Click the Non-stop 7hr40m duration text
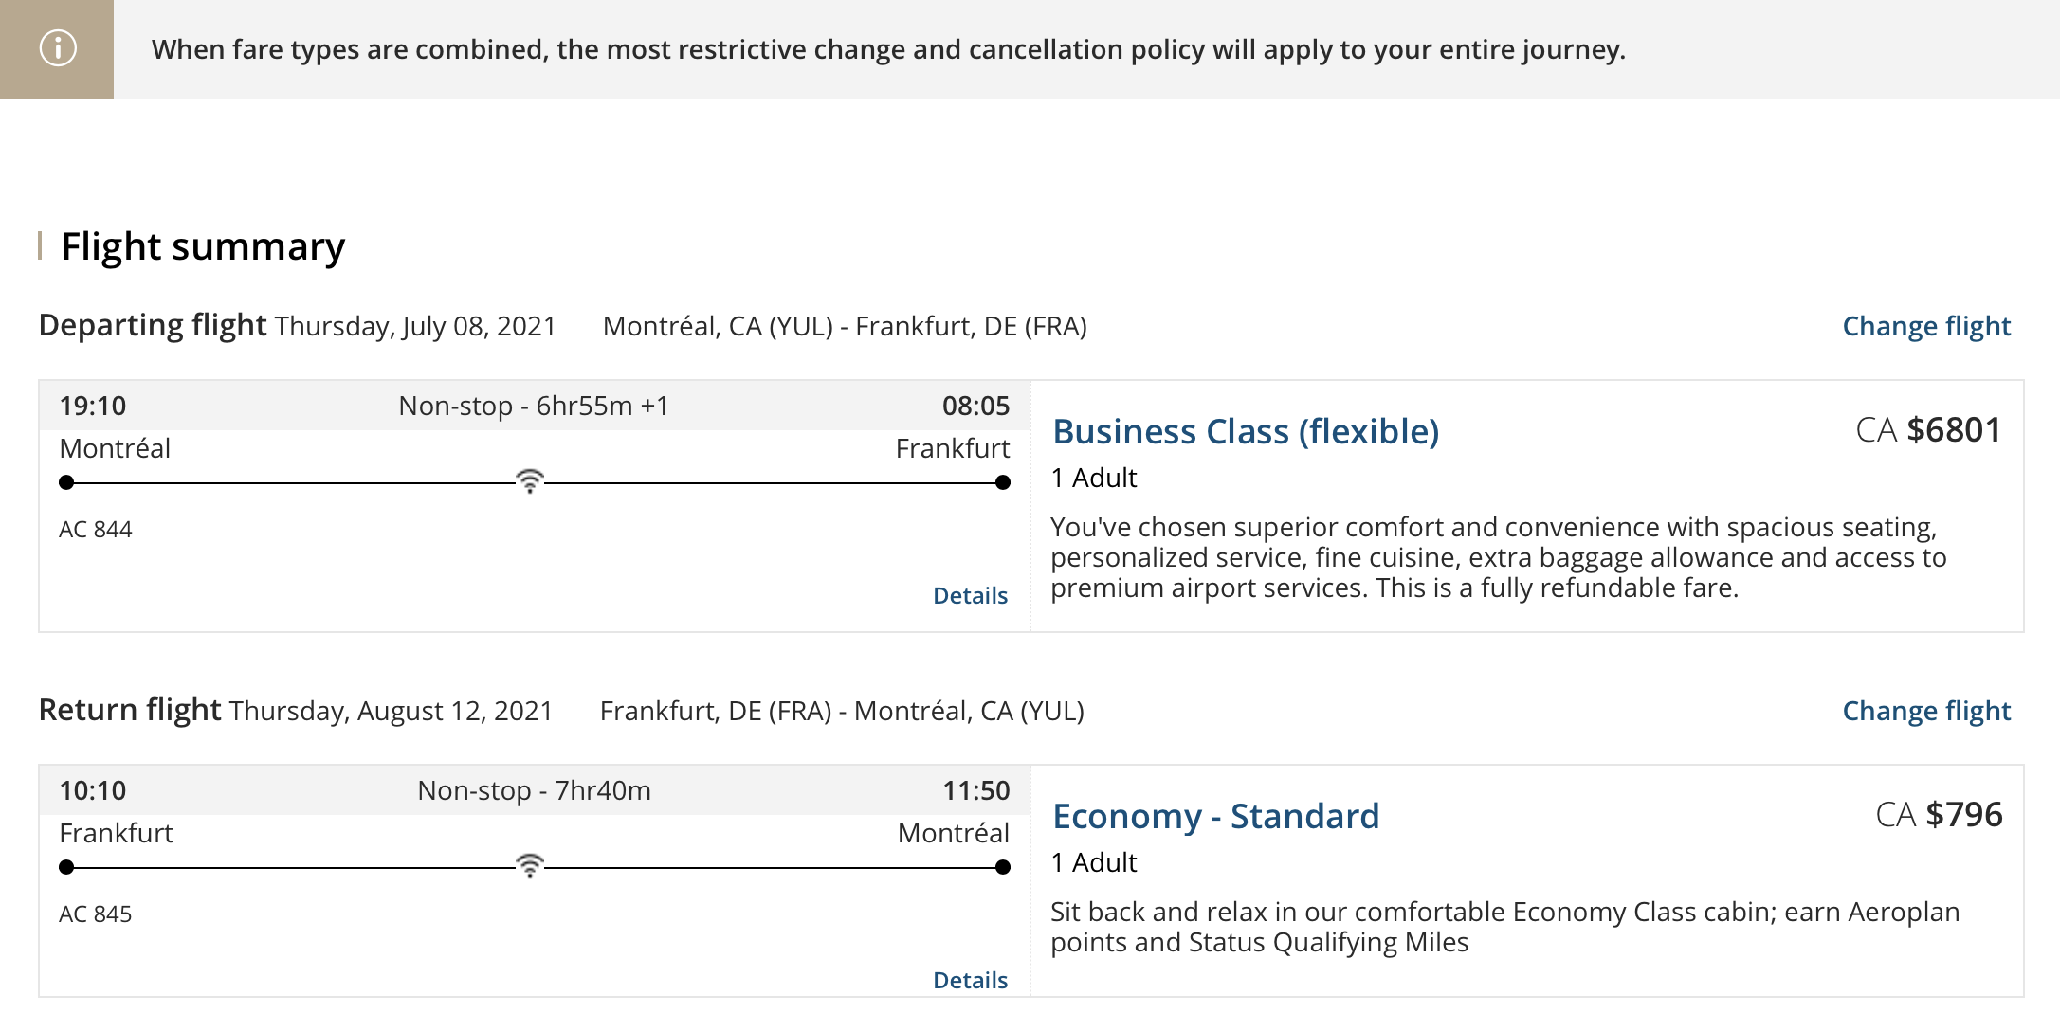The height and width of the screenshot is (1013, 2060). [x=534, y=790]
